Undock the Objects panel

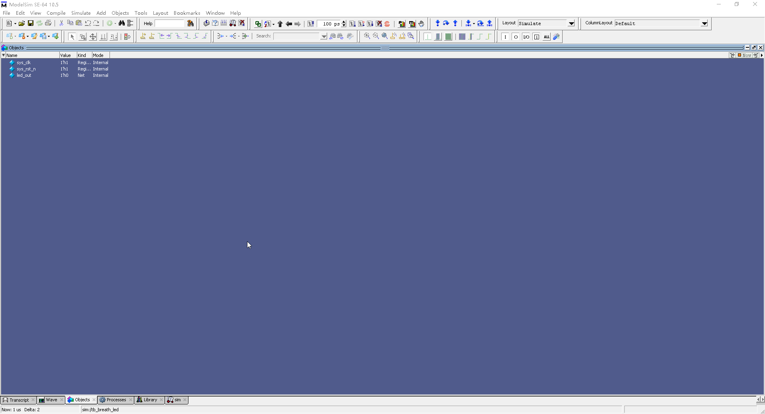[x=754, y=47]
